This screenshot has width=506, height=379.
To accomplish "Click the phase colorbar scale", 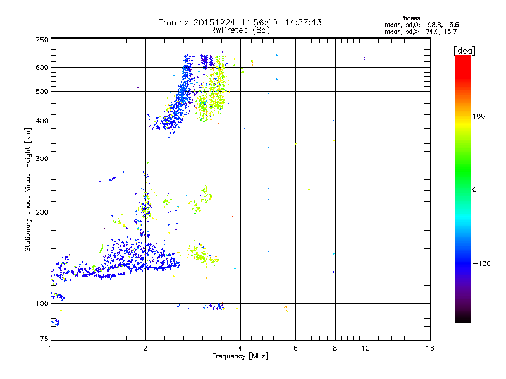I will 463,188.
